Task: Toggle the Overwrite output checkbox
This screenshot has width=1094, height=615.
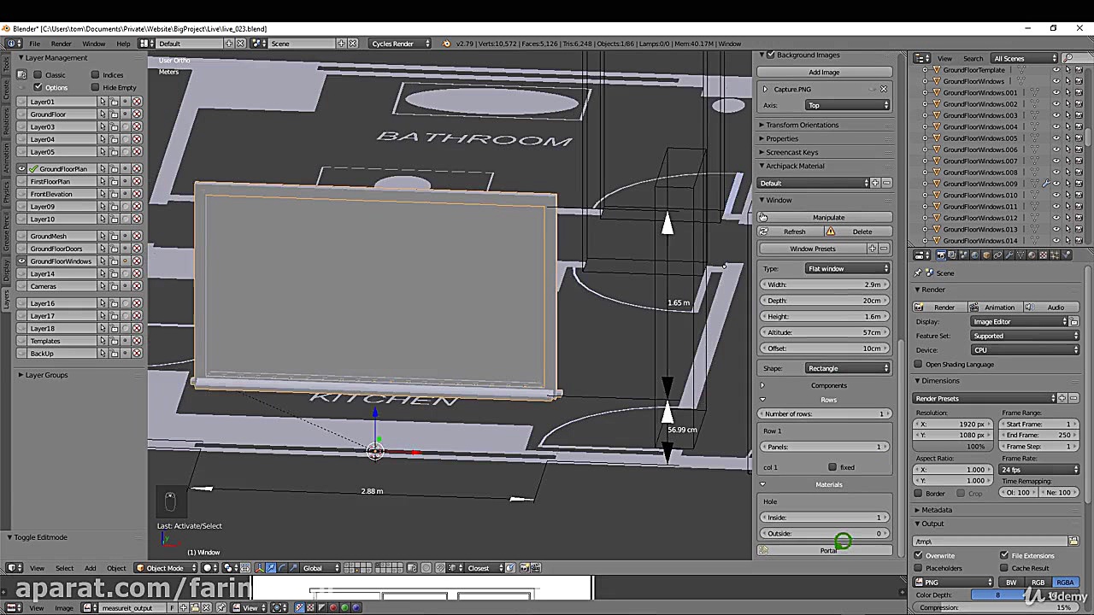Action: tap(919, 556)
